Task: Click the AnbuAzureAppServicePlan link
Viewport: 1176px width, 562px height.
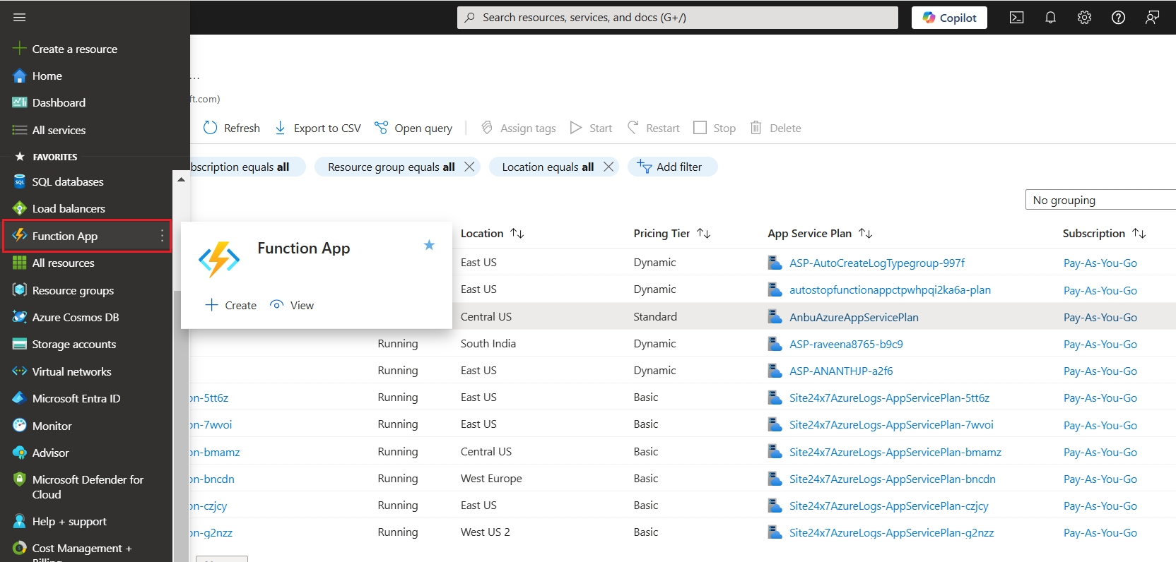Action: point(854,318)
